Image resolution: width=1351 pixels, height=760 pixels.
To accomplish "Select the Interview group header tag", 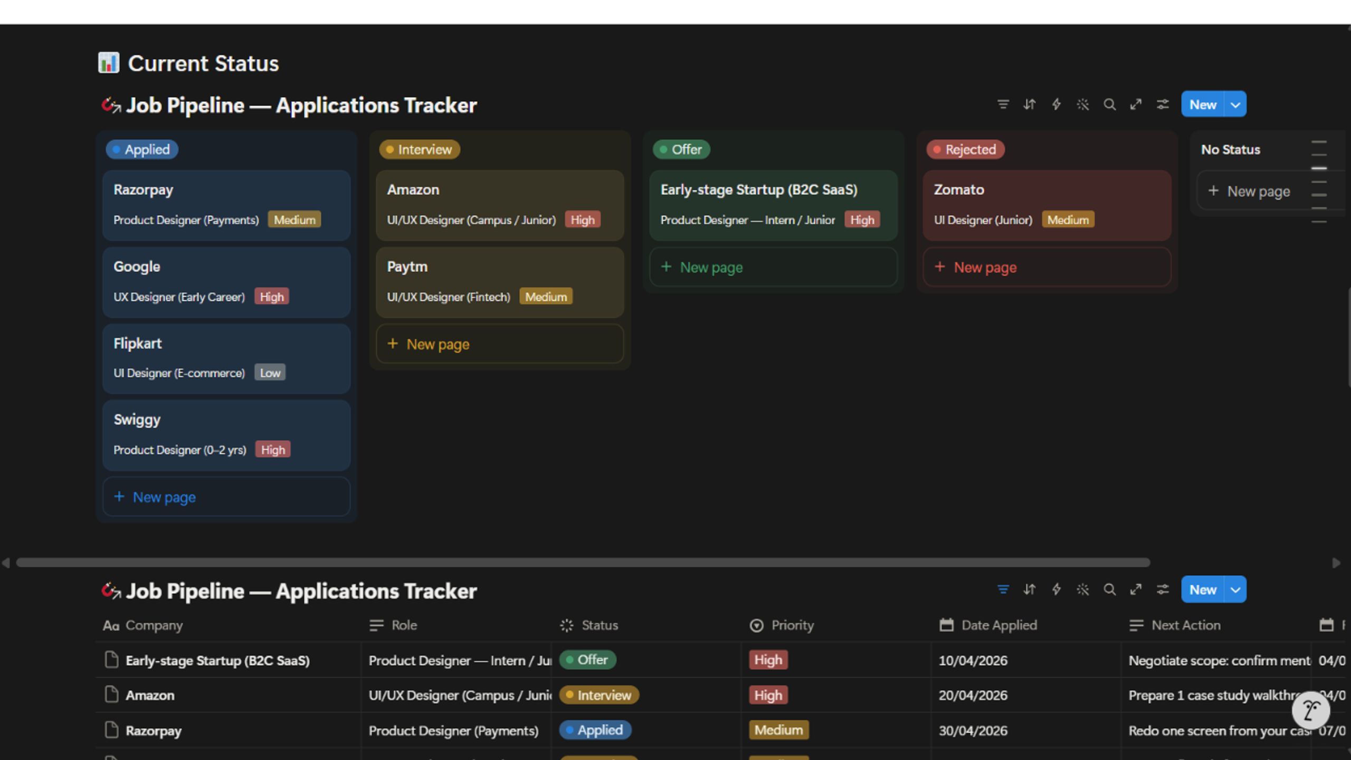I will pos(420,149).
